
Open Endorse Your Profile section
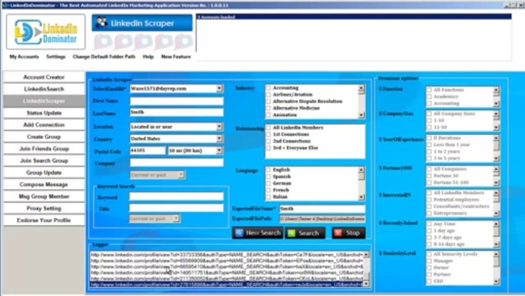pyautogui.click(x=44, y=220)
